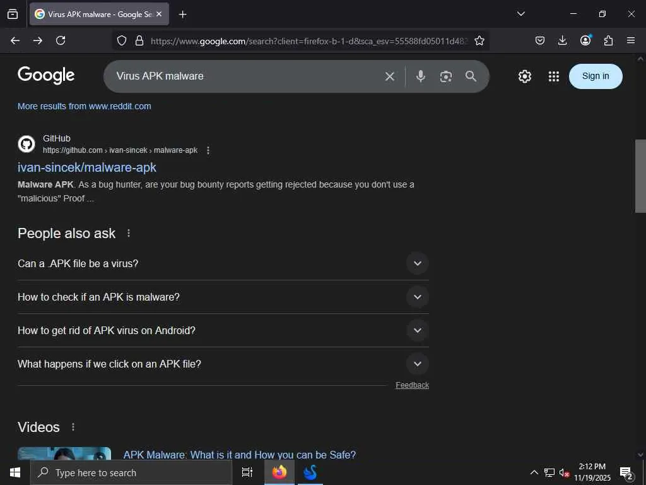Click the APK Malware video thumbnail

coord(64,453)
